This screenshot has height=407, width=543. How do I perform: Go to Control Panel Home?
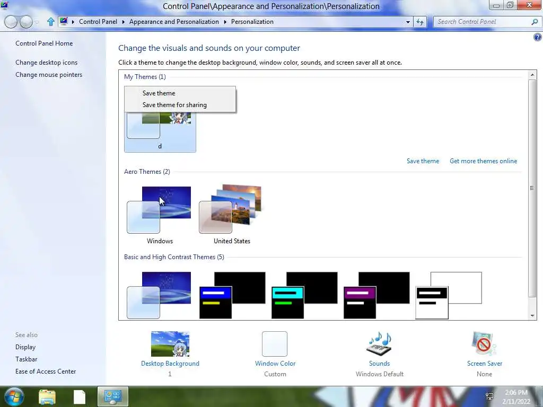44,43
